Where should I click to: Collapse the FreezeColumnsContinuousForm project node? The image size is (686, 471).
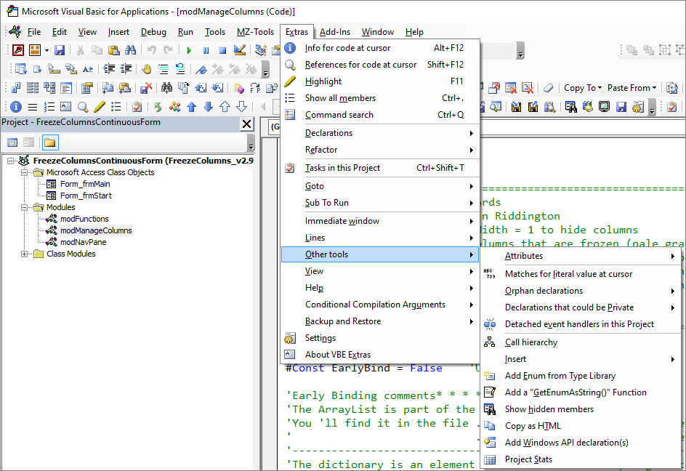[x=10, y=161]
